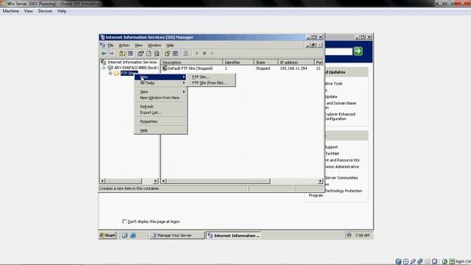Click the guest tray icon beside the clock
The image size is (471, 265).
pos(349,236)
